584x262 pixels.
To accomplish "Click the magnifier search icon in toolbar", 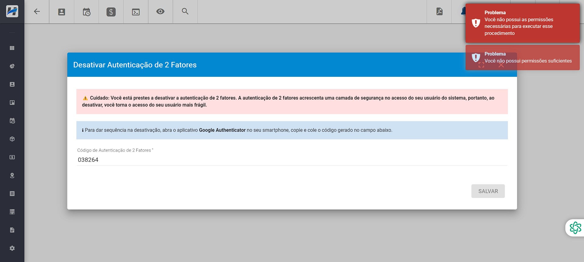I will tap(185, 12).
